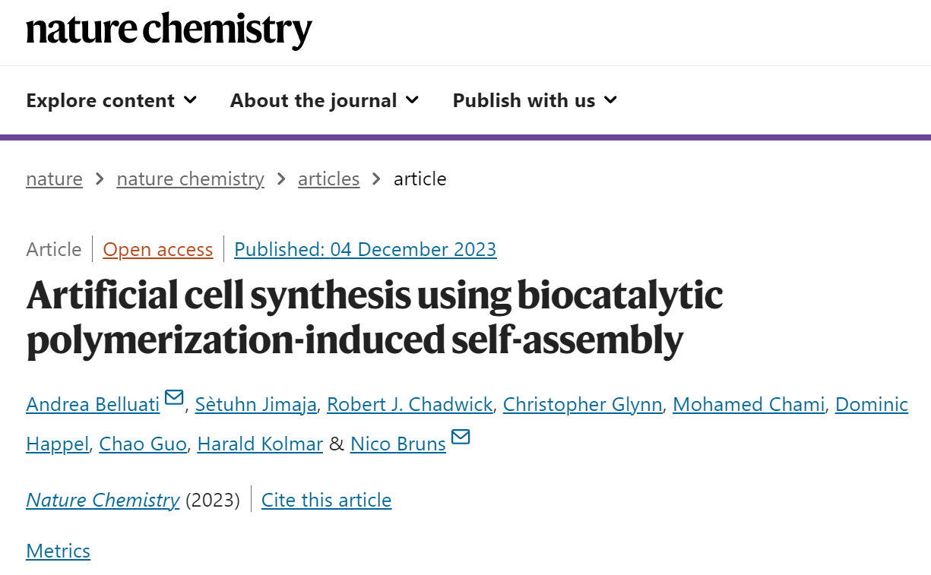This screenshot has height=575, width=931.
Task: Click email icon next to Nico Bruns
Action: coord(461,437)
